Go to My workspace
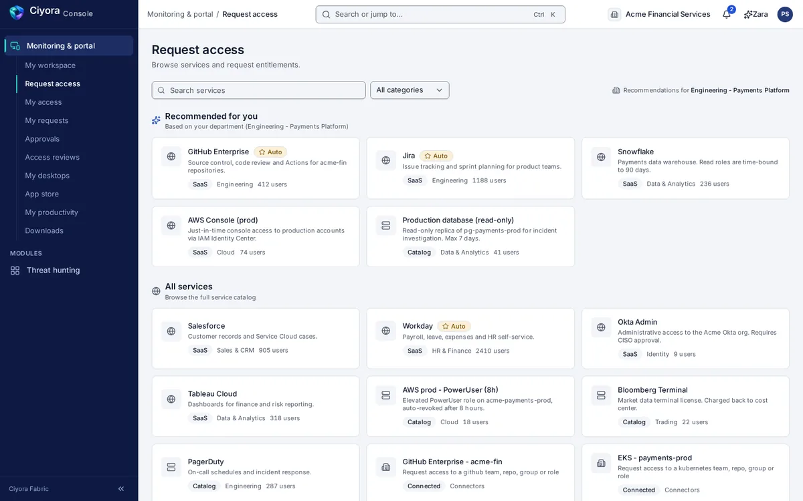This screenshot has height=501, width=803. point(50,65)
